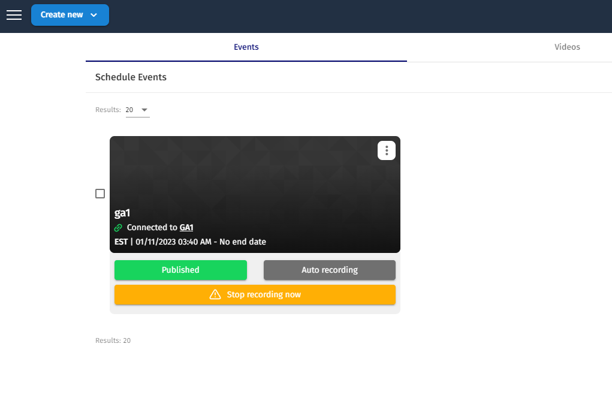Click the three-dot options icon on ga1 card
The image size is (612, 419).
387,150
